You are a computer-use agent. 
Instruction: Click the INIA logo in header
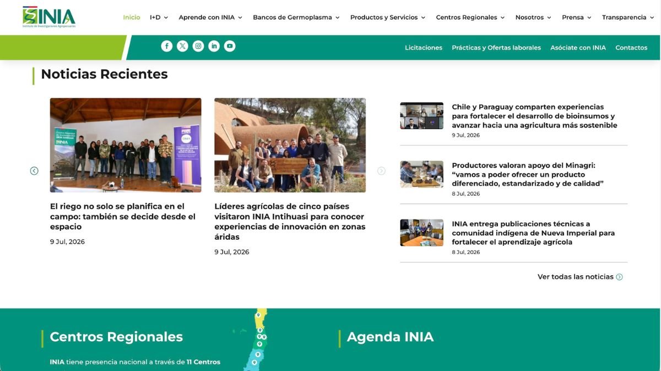pyautogui.click(x=49, y=17)
